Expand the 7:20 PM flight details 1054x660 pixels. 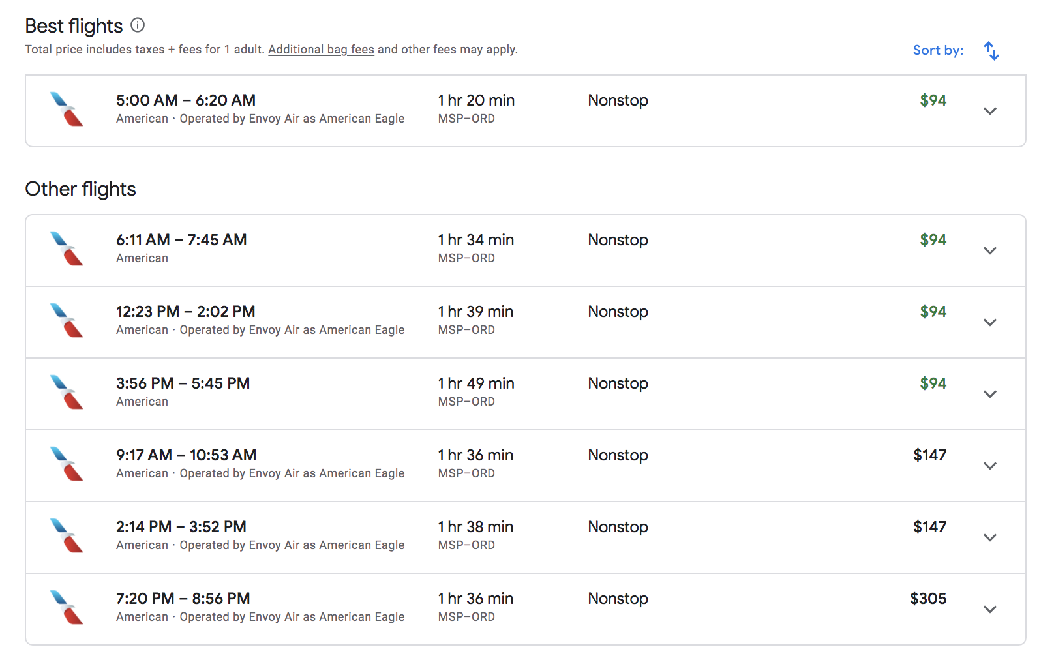click(989, 609)
